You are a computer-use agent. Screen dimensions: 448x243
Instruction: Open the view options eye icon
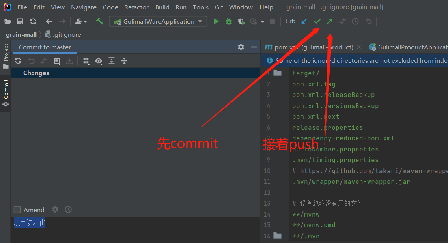[99, 61]
